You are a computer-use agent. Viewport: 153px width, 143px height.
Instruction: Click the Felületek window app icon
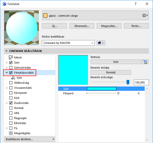4,4
